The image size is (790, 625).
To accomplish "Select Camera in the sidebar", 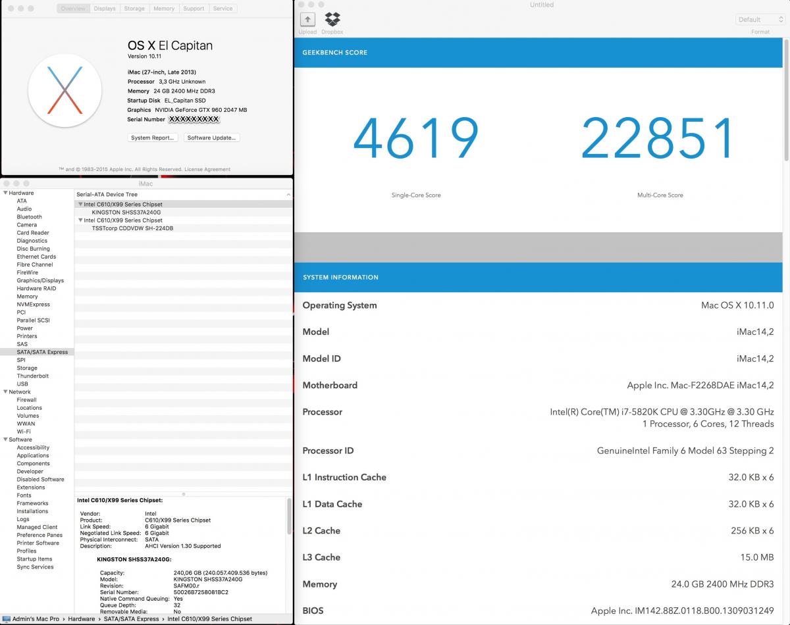I will point(27,225).
